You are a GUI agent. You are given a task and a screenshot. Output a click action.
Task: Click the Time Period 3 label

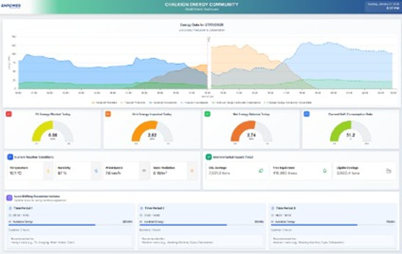click(x=286, y=208)
